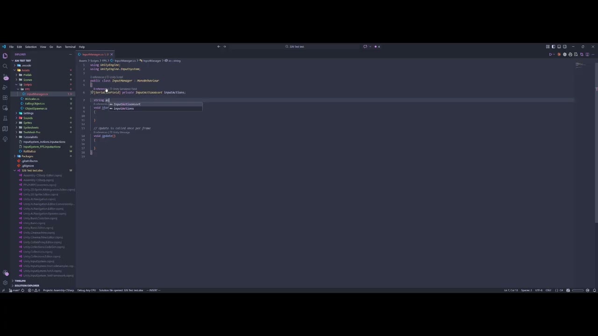Open the Selection menu
The height and width of the screenshot is (336, 598).
31,47
